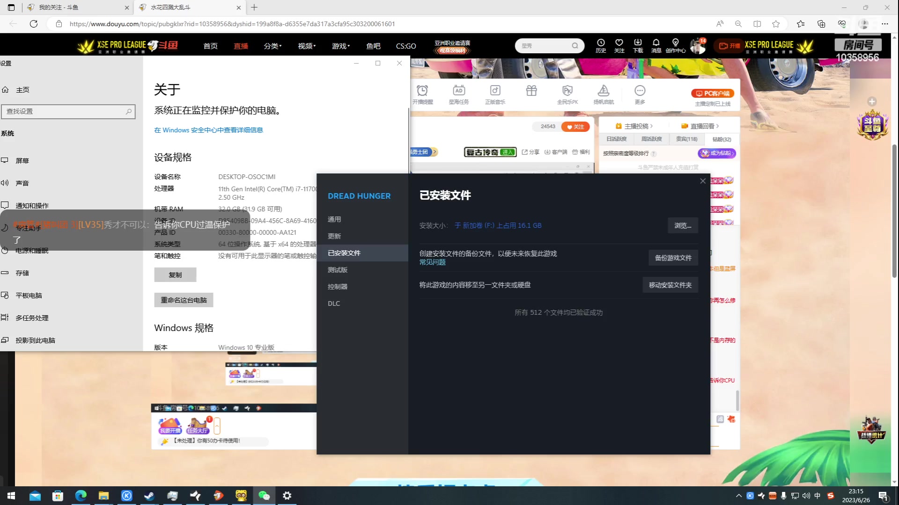Expand 主播投稿 chevron
This screenshot has height=505, width=899.
click(651, 126)
